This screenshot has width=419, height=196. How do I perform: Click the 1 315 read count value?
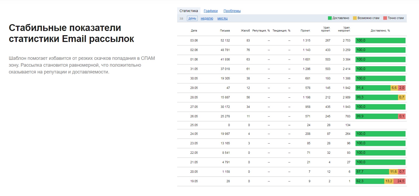coord(306,40)
